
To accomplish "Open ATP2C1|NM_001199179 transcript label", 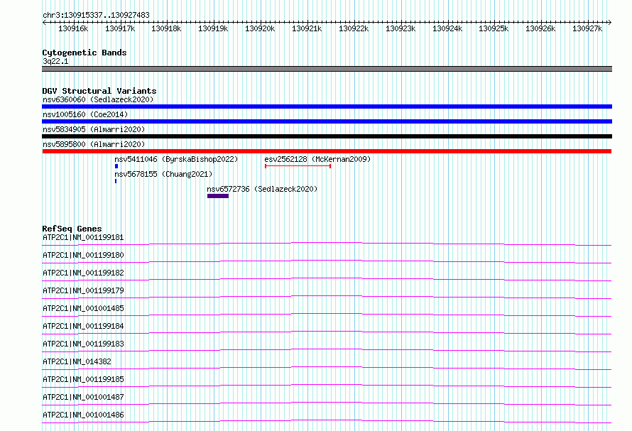I will click(83, 290).
